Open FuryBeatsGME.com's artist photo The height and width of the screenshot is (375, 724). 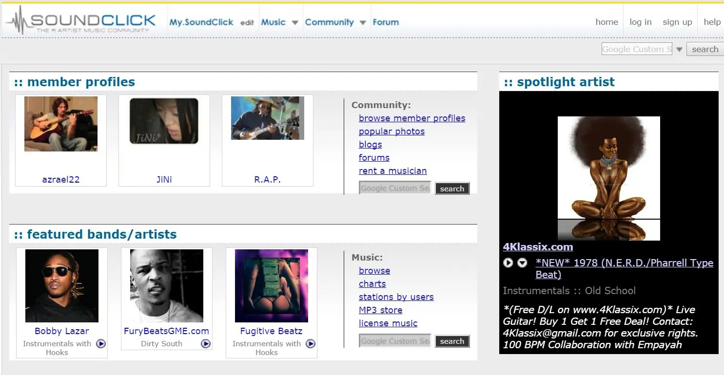(x=167, y=286)
